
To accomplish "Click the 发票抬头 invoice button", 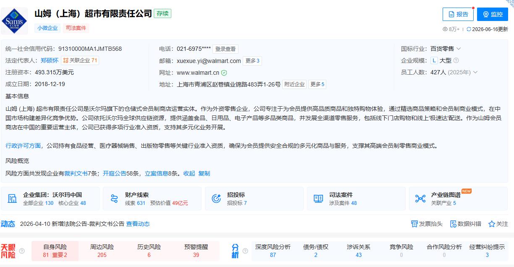I will click(427, 224).
